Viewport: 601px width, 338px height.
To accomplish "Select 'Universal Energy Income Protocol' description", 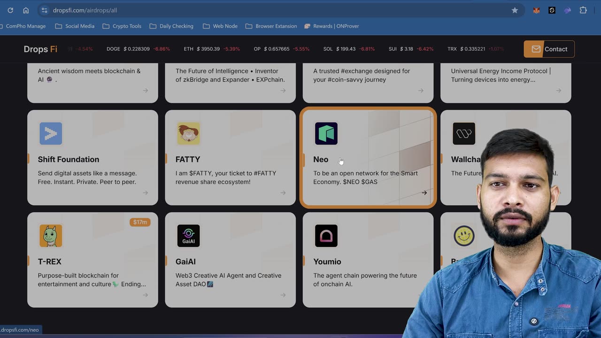I will coord(501,75).
